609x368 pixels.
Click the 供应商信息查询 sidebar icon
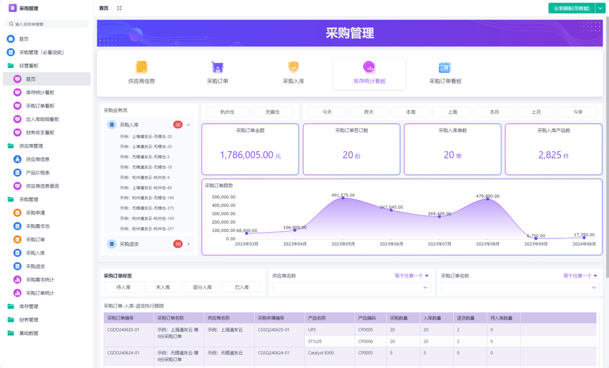17,186
